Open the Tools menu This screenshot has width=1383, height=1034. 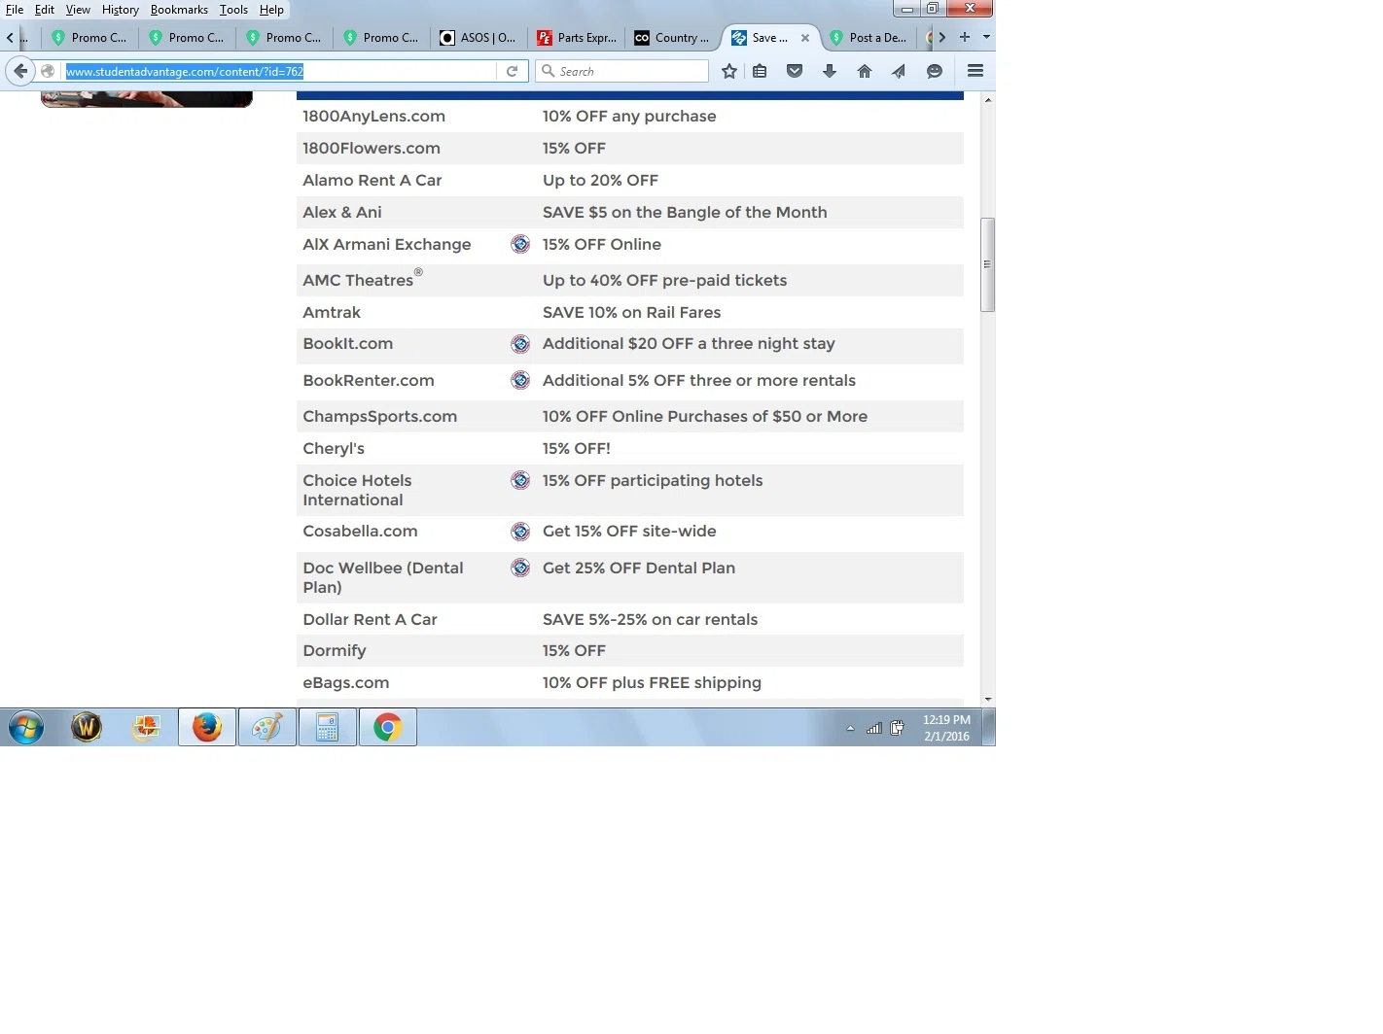[233, 10]
